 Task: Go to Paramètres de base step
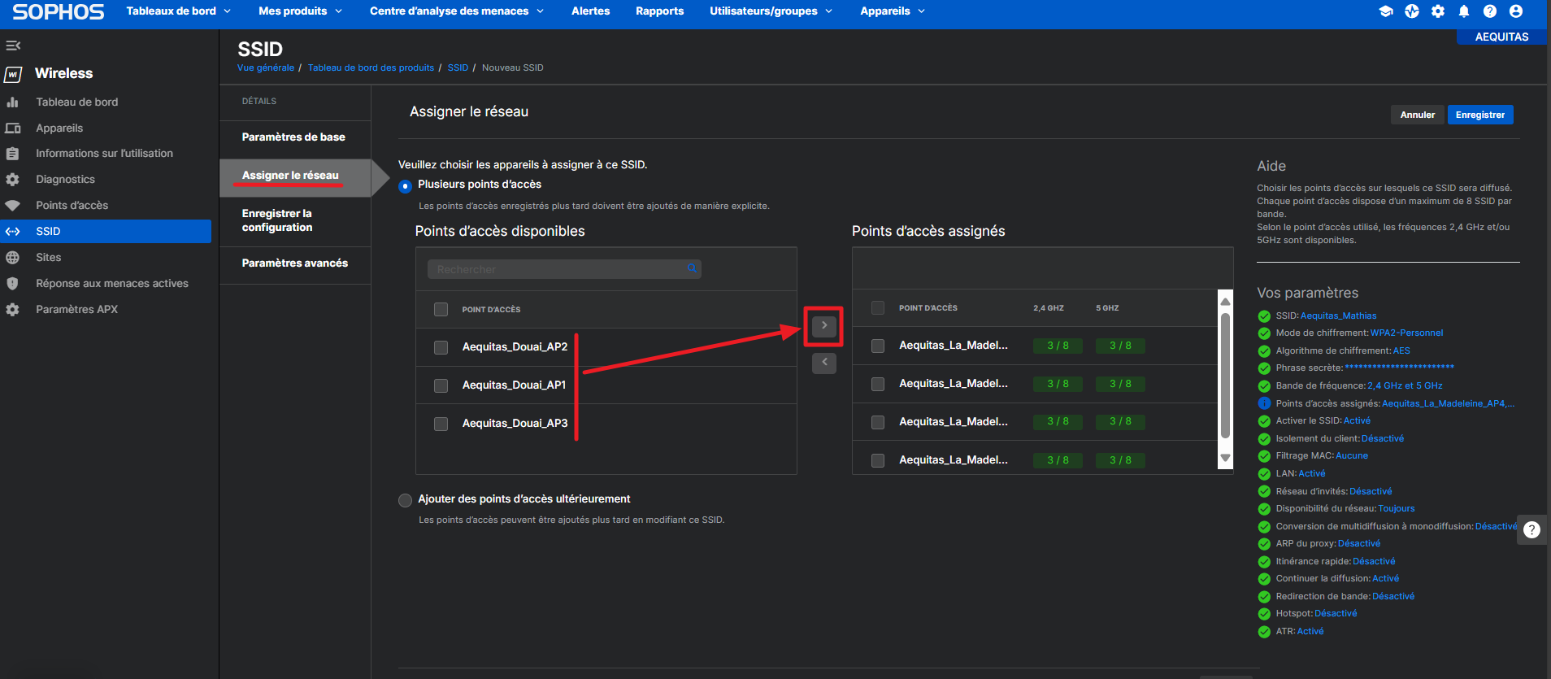293,137
